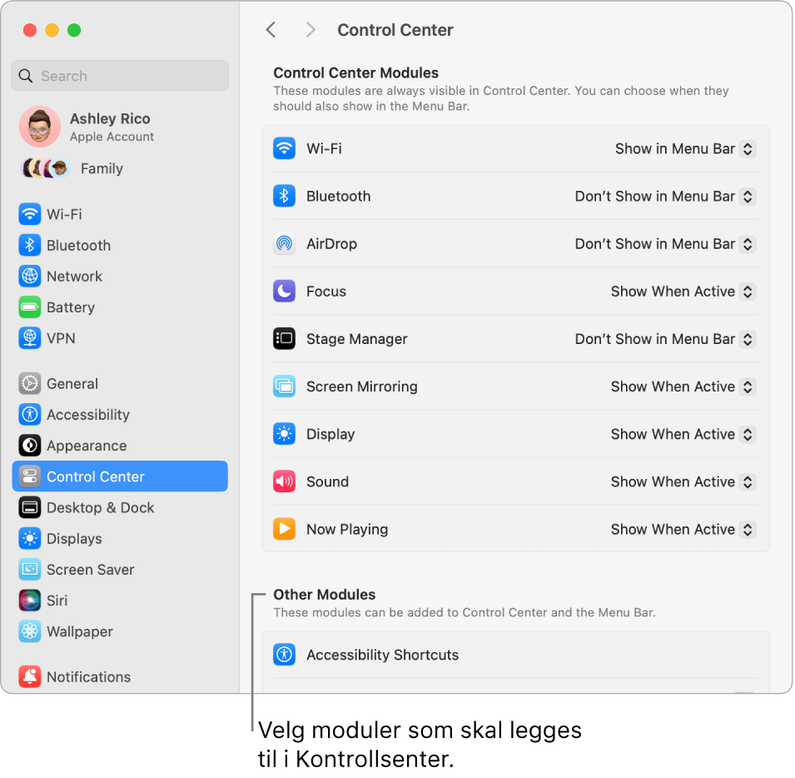The image size is (795, 778).
Task: Select Control Center in the sidebar
Action: pos(120,476)
